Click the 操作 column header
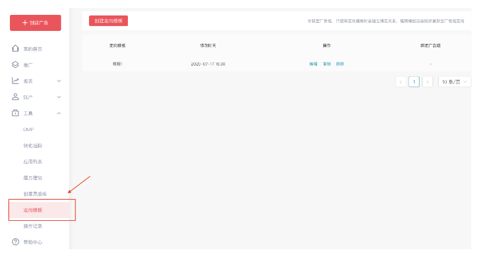 [x=327, y=45]
